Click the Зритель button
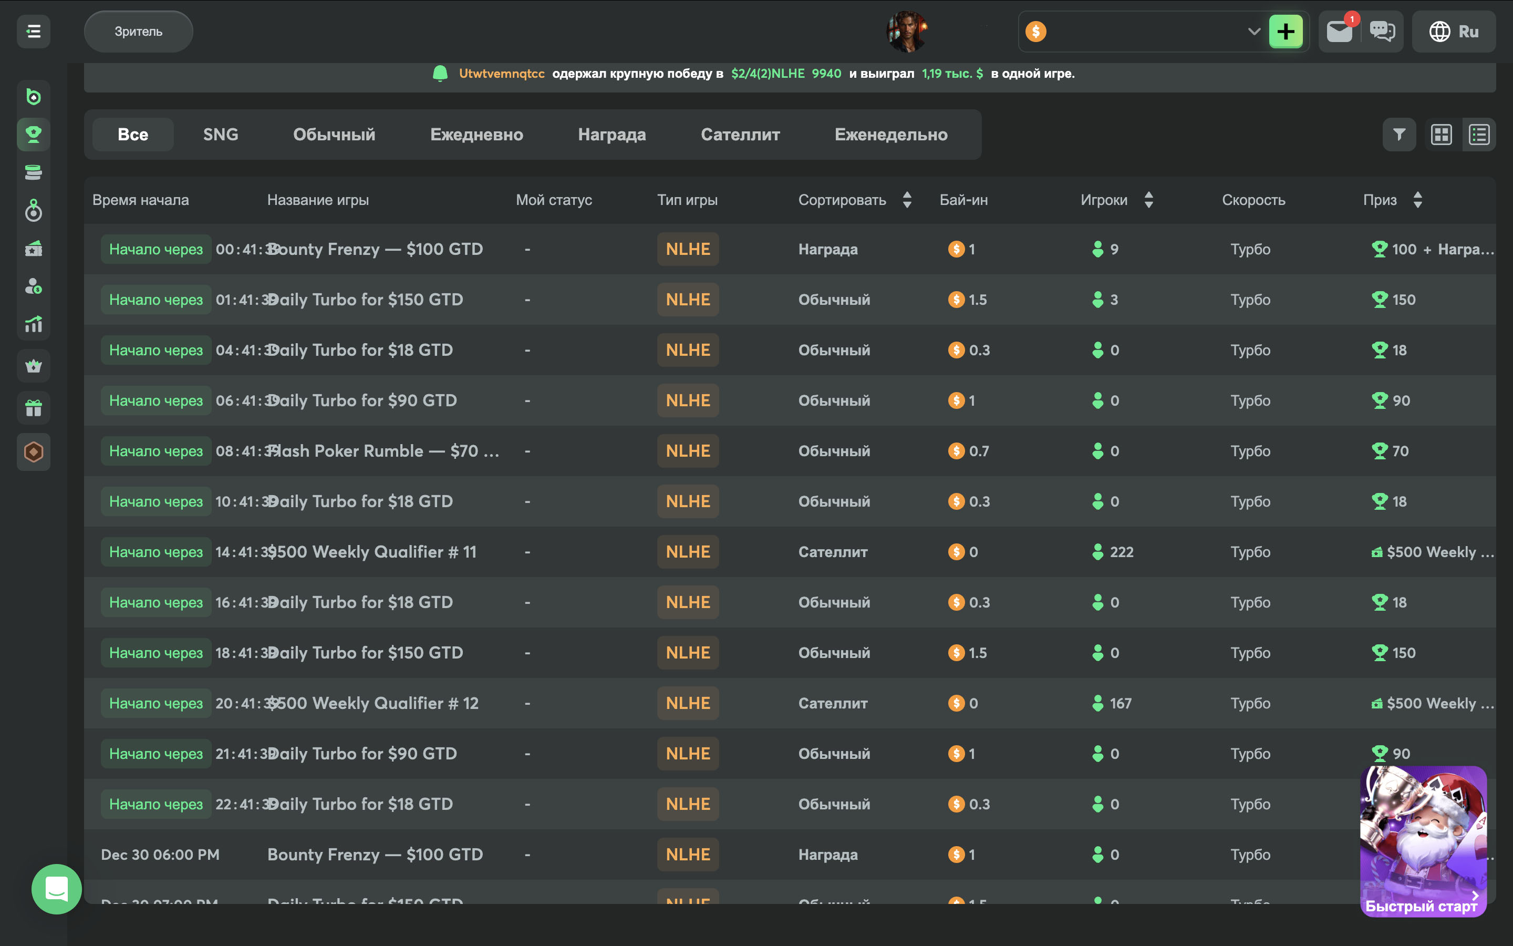The width and height of the screenshot is (1513, 946). pyautogui.click(x=138, y=32)
